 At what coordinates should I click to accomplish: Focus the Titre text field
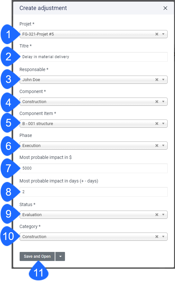click(x=94, y=57)
